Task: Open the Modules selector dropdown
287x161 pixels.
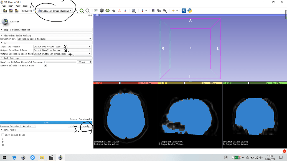Action: coord(55,11)
